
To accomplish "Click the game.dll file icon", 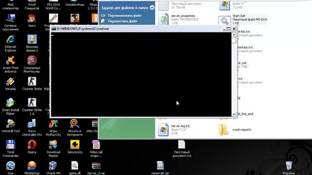I will point(75,166).
